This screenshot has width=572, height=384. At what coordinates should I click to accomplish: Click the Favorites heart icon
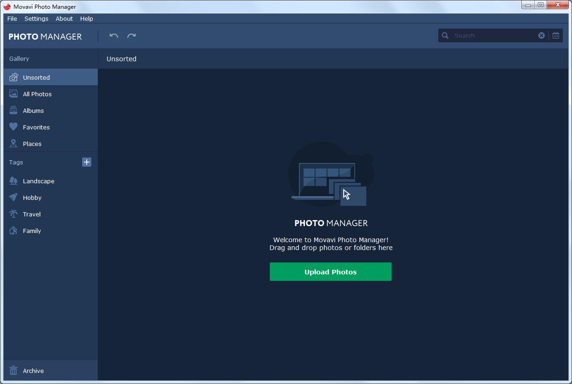pos(14,127)
